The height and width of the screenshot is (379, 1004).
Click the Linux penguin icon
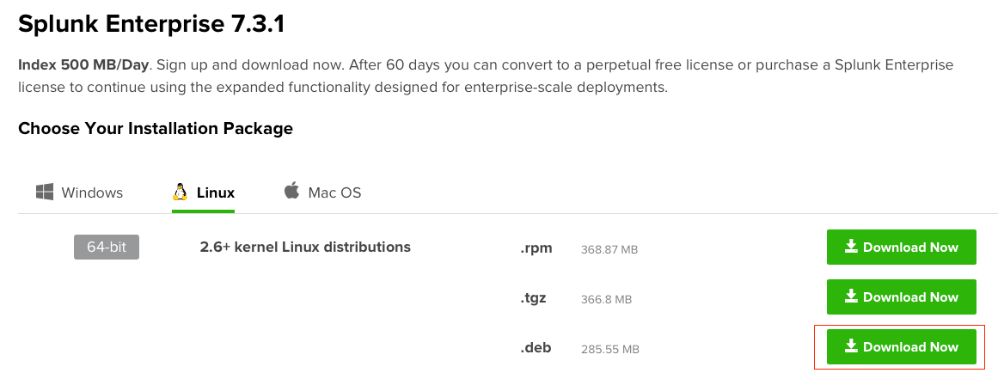pyautogui.click(x=181, y=192)
